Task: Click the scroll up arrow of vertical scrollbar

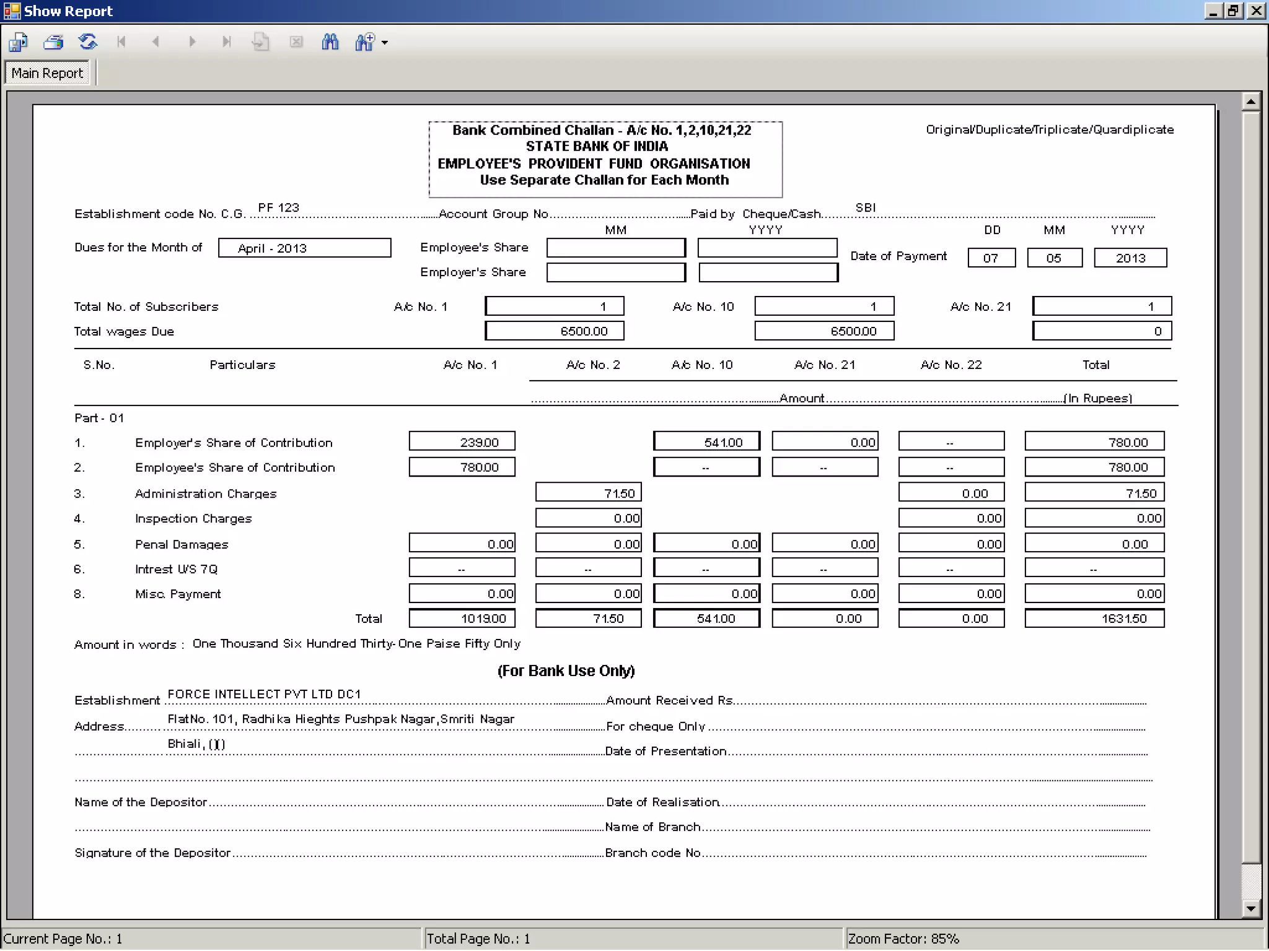Action: click(x=1251, y=102)
